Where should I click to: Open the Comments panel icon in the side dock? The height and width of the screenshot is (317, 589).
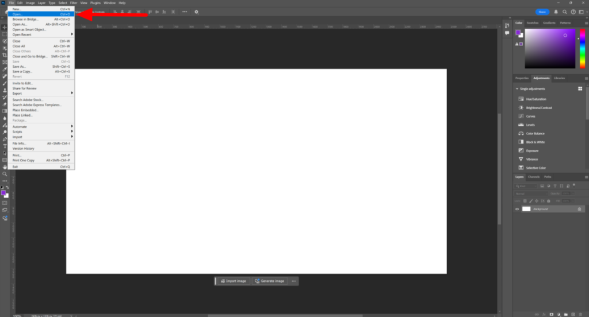(x=507, y=33)
